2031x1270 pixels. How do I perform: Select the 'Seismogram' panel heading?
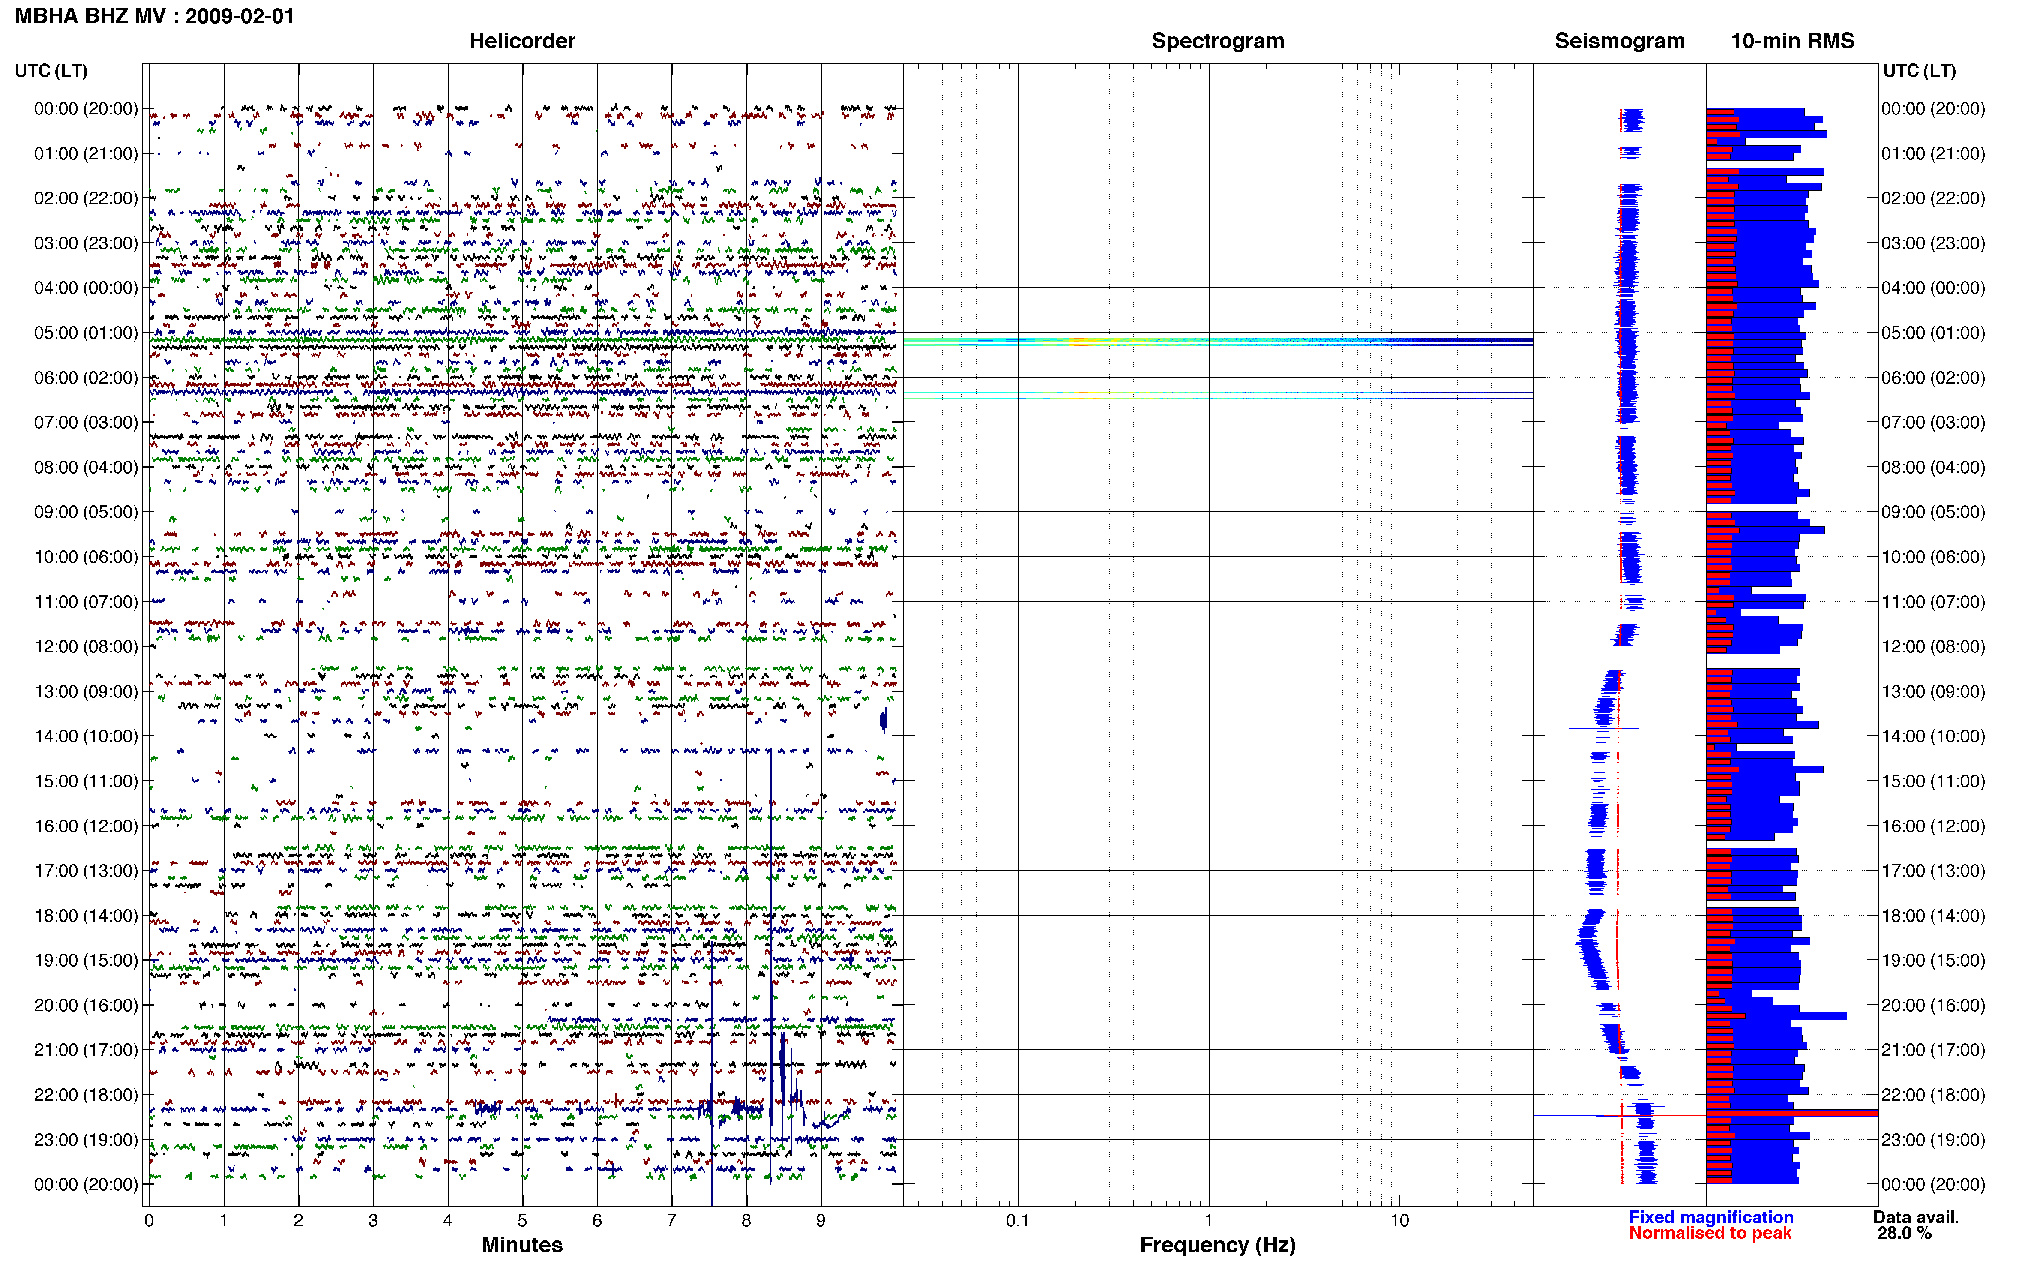1620,41
